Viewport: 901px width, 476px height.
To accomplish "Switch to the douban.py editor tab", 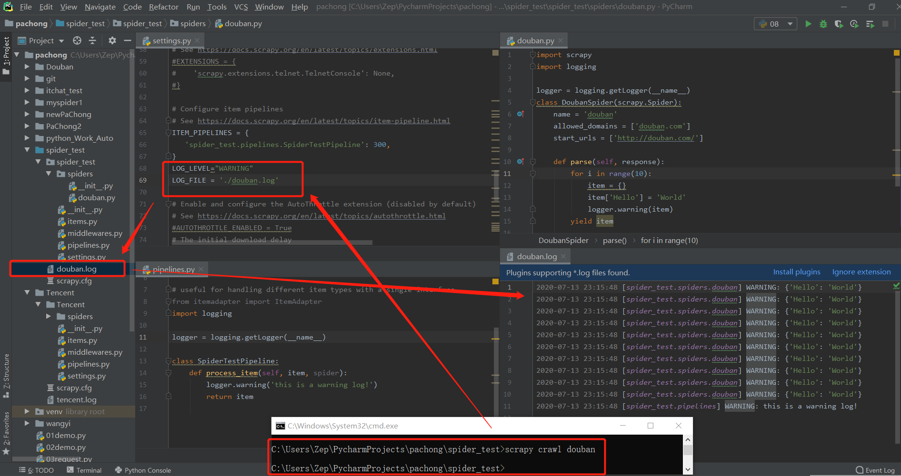I will click(x=535, y=40).
